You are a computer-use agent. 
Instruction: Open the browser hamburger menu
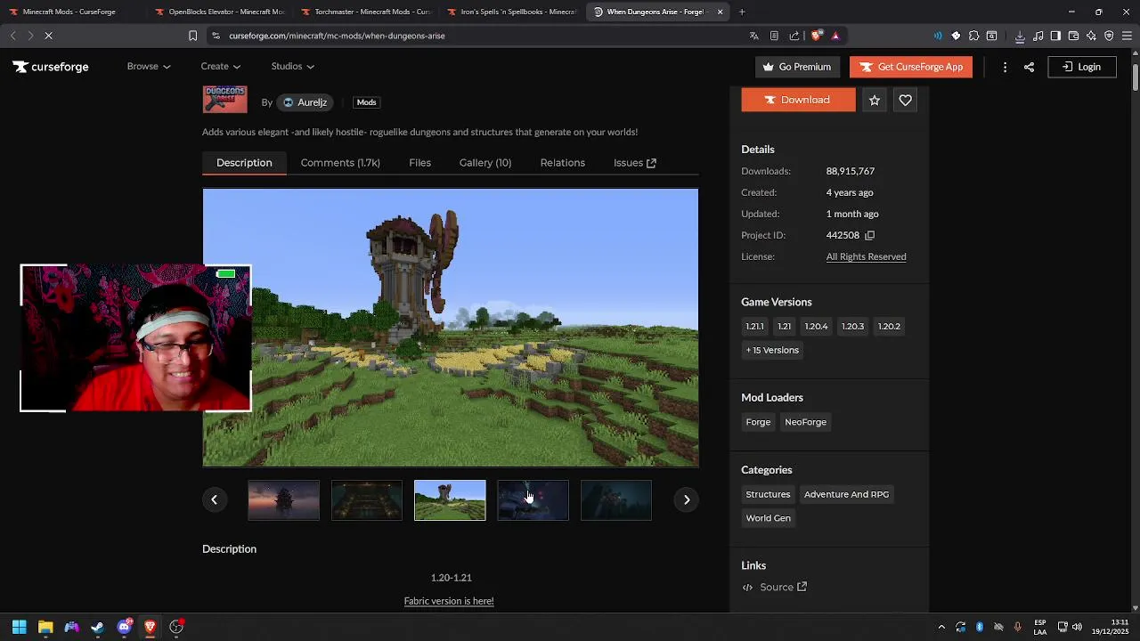1127,36
